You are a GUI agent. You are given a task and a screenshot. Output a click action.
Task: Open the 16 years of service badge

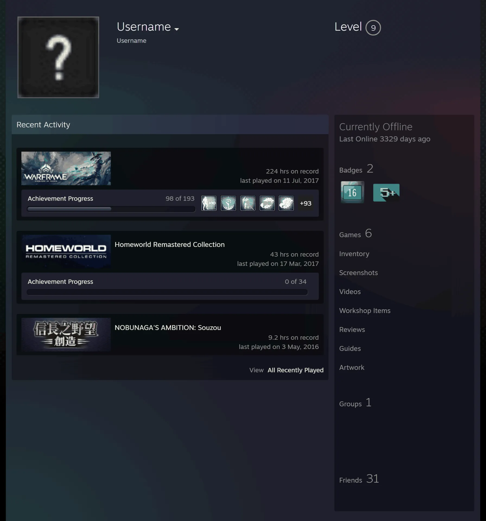[352, 192]
